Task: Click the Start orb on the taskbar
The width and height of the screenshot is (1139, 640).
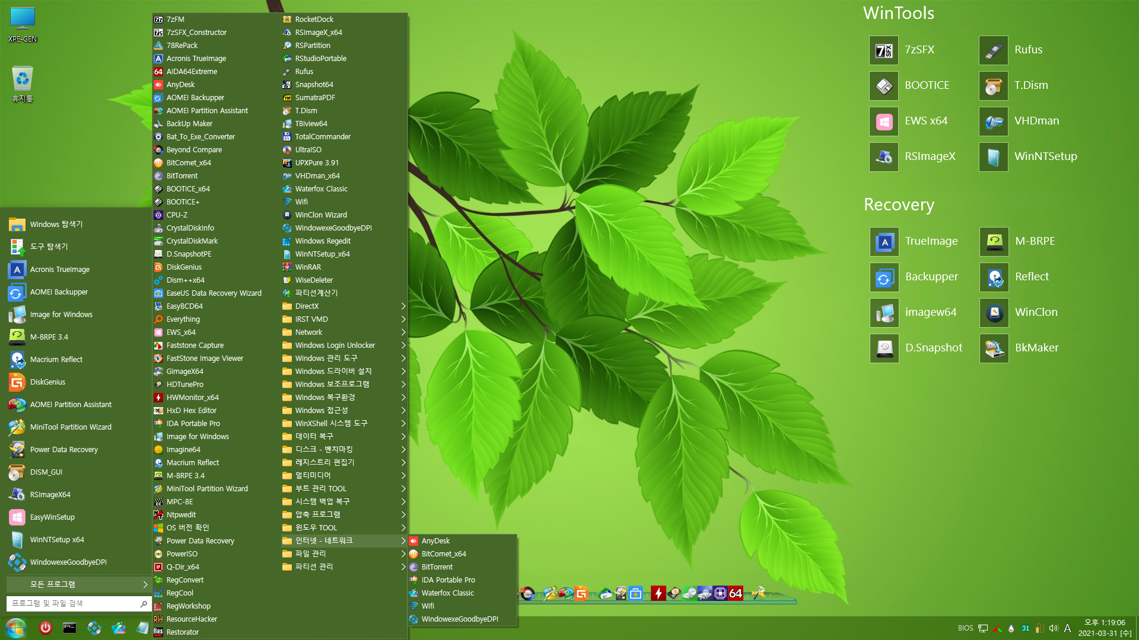Action: coord(16,628)
